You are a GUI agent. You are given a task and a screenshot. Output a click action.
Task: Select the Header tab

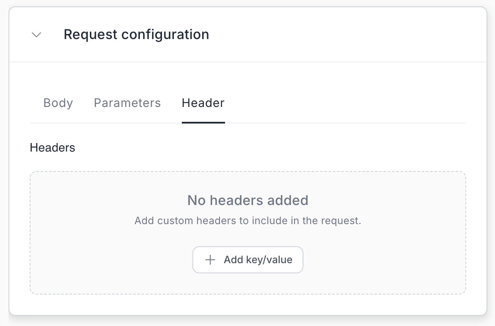[x=203, y=103]
